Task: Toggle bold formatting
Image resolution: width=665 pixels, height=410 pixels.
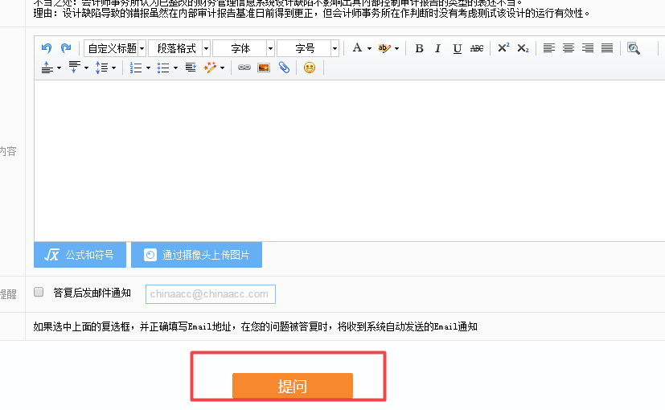Action: tap(419, 48)
